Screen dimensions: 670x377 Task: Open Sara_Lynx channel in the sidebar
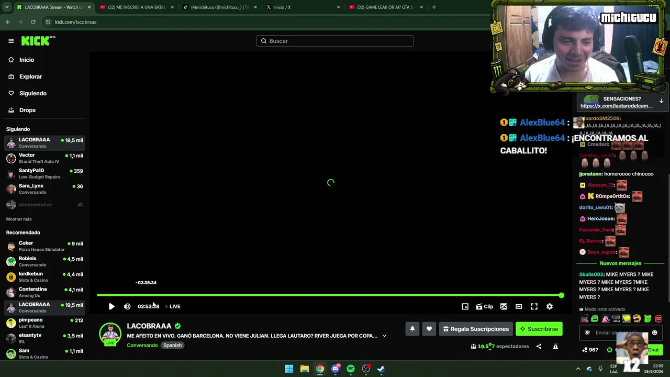44,188
